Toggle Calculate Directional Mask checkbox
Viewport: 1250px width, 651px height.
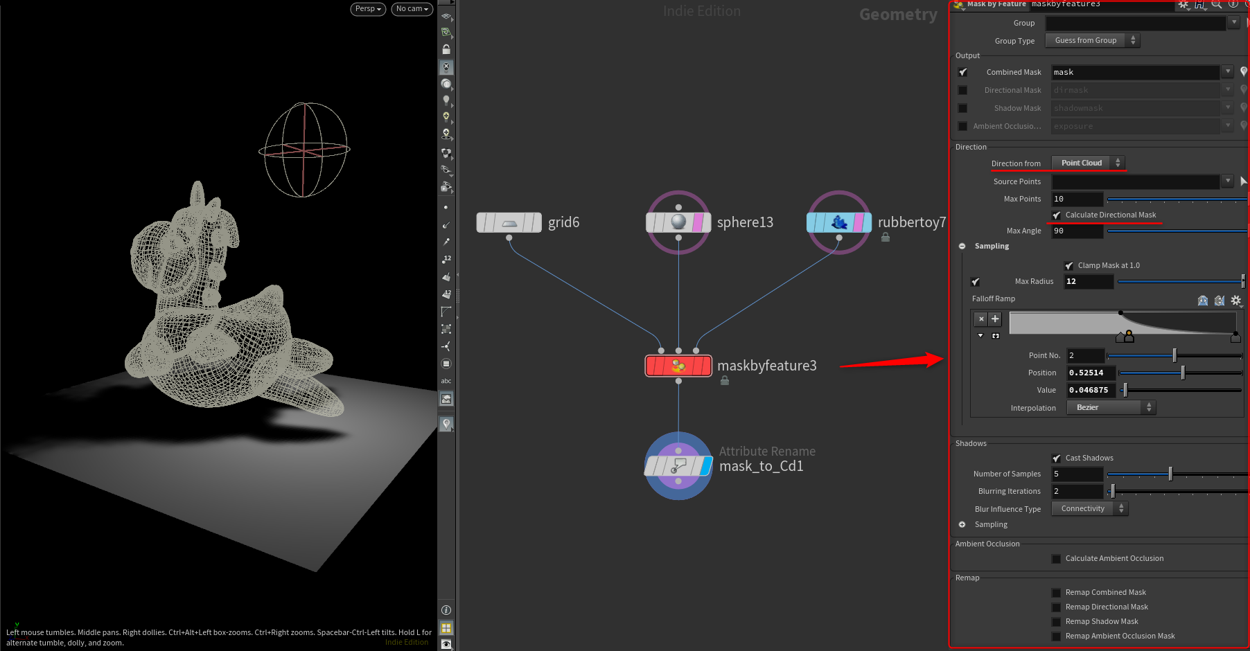pyautogui.click(x=1057, y=215)
